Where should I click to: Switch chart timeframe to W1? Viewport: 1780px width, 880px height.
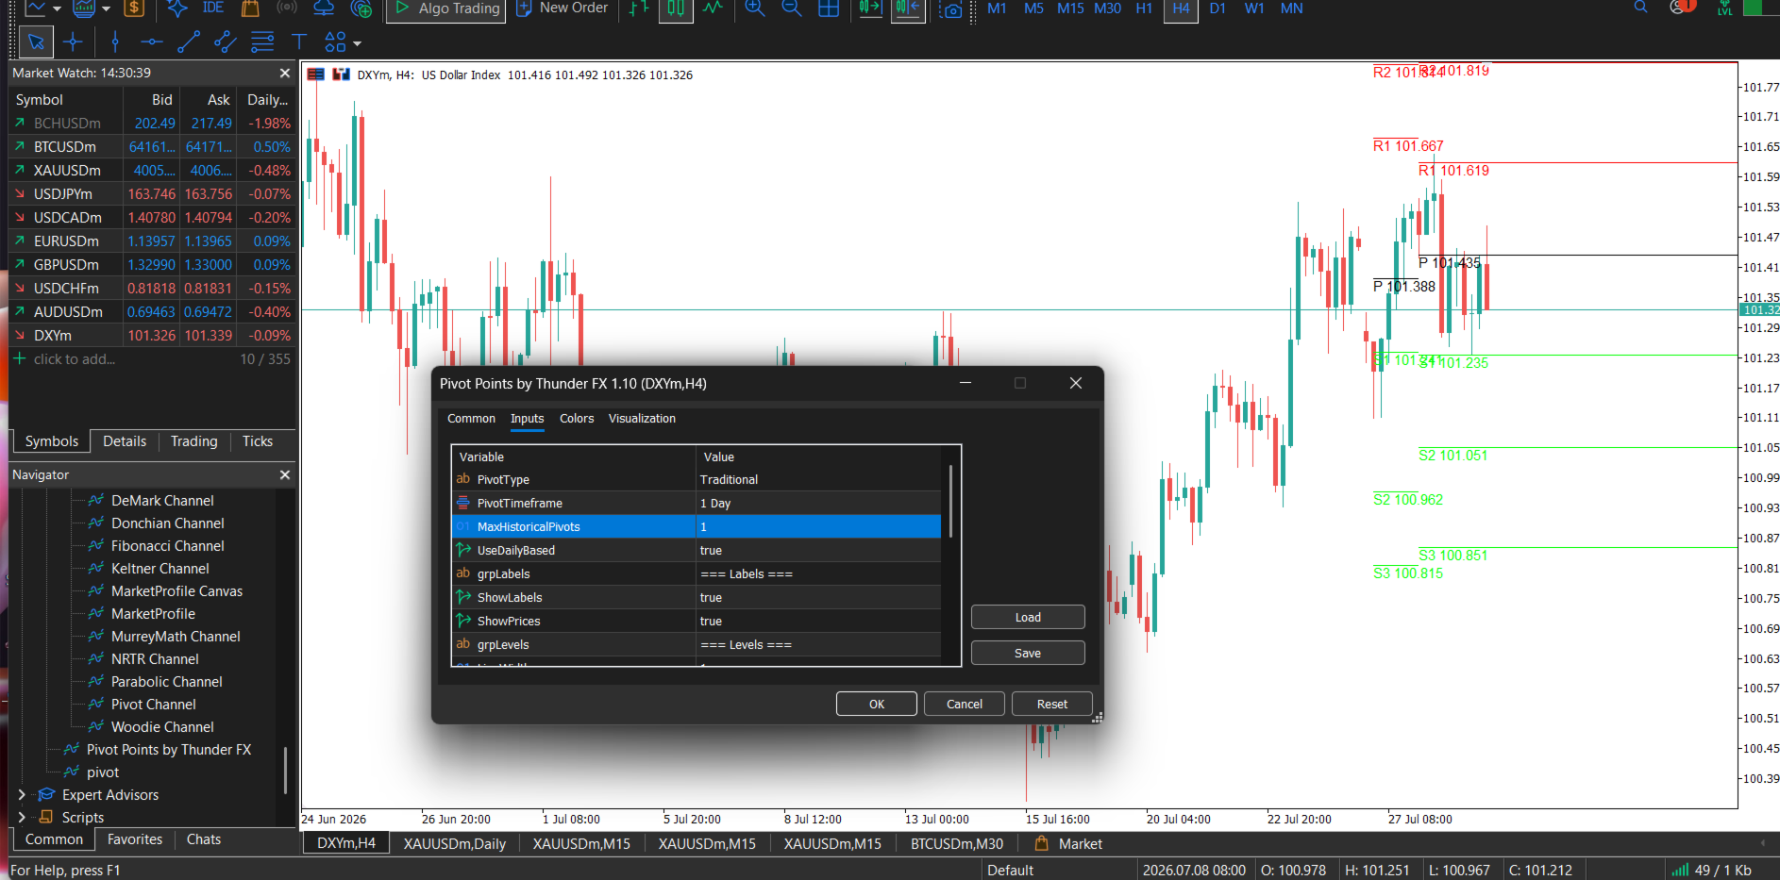tap(1254, 8)
